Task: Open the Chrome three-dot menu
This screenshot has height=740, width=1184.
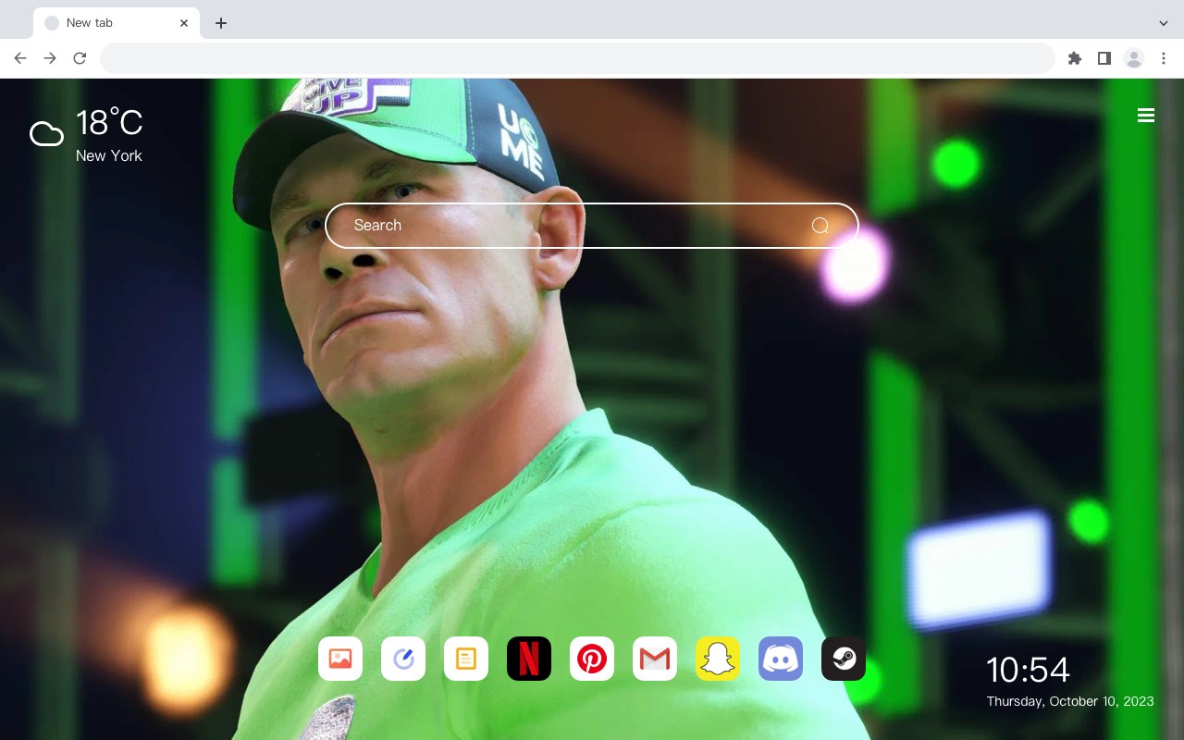Action: coord(1164,58)
